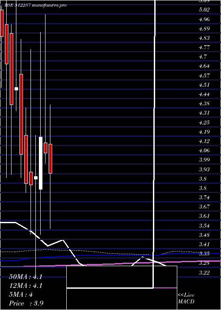Image resolution: width=221 pixels, height=310 pixels.
Task: Click the small white doji near 4.51 level
Action: pyautogui.click(x=16, y=89)
